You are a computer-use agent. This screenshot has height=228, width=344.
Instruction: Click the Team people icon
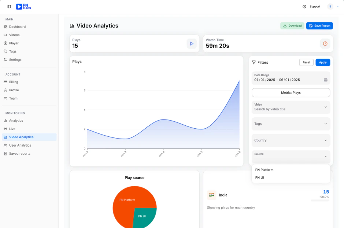click(5, 98)
